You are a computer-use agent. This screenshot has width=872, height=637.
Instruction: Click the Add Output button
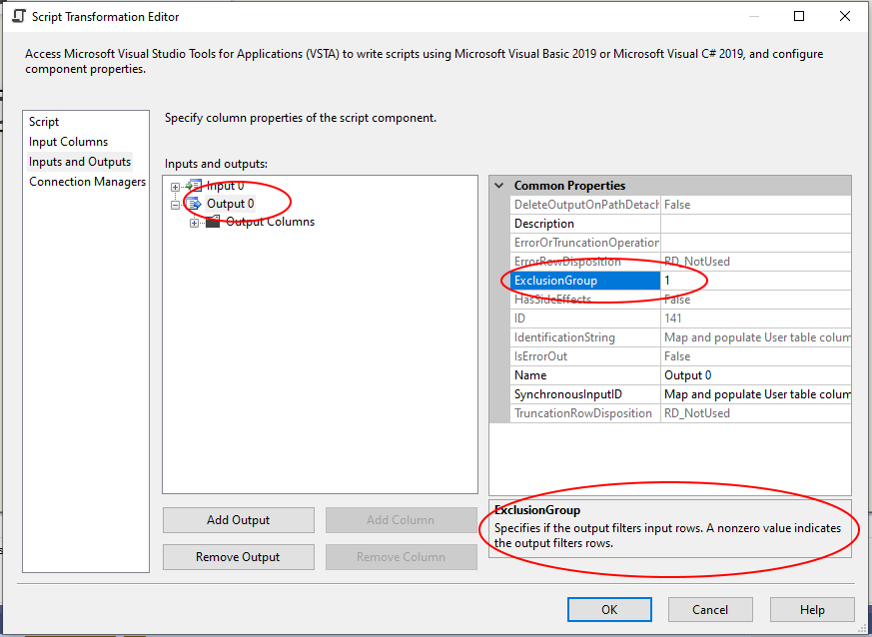pyautogui.click(x=239, y=520)
